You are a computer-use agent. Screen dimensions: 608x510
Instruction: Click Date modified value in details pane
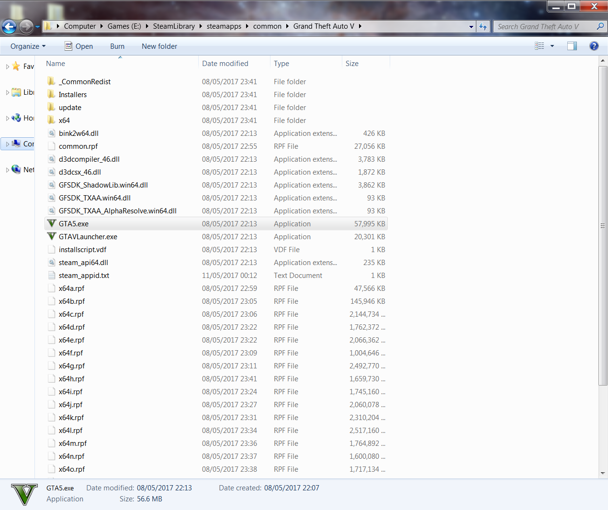164,488
